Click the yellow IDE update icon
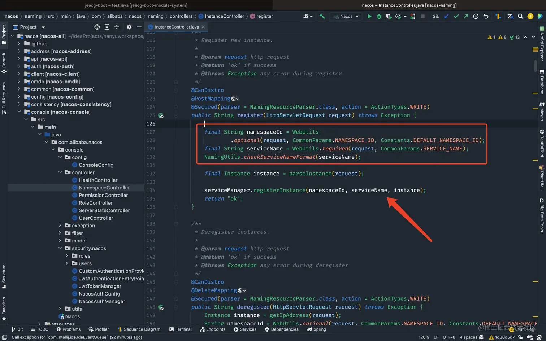Screen dimensions: 546x341 click(530, 16)
